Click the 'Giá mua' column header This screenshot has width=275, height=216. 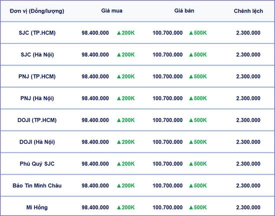click(111, 10)
